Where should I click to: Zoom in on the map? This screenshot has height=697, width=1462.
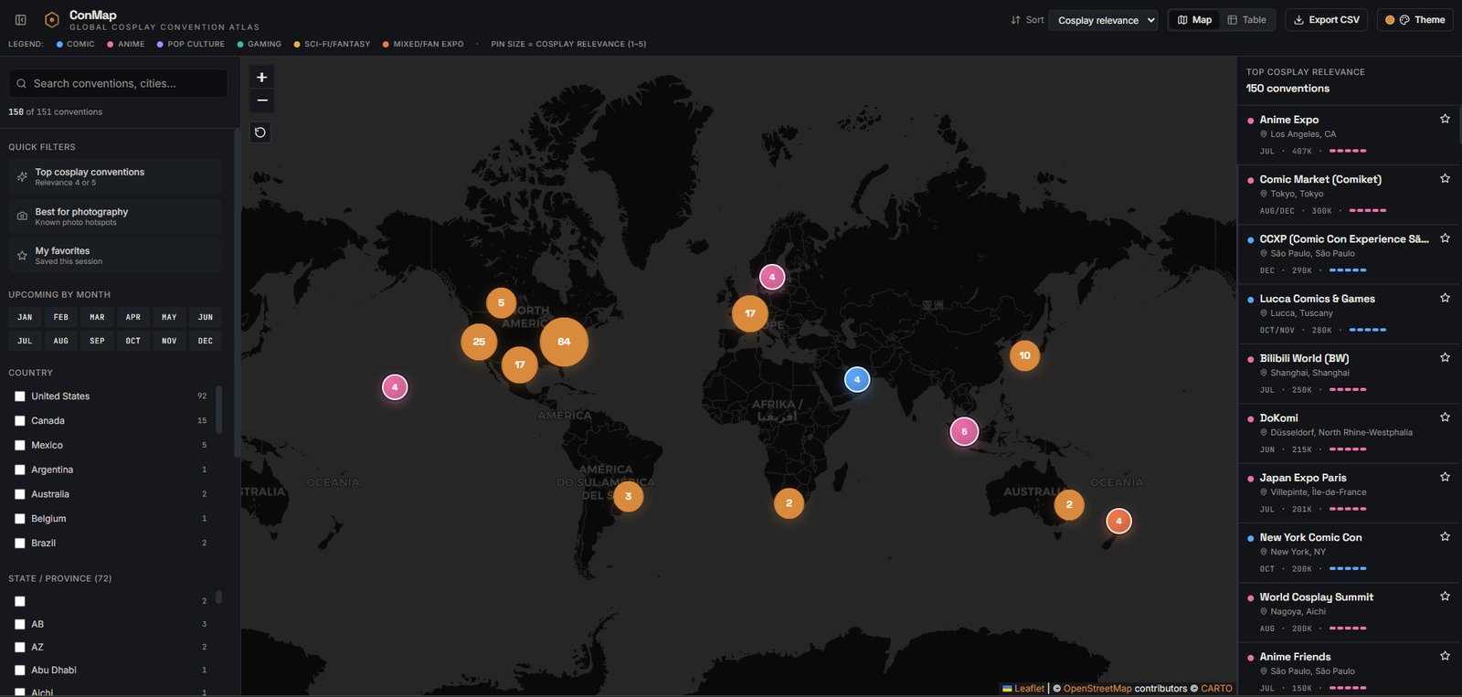(x=261, y=78)
